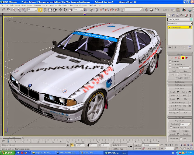
Task: Click the Shrink selection button
Action: [x=174, y=71]
